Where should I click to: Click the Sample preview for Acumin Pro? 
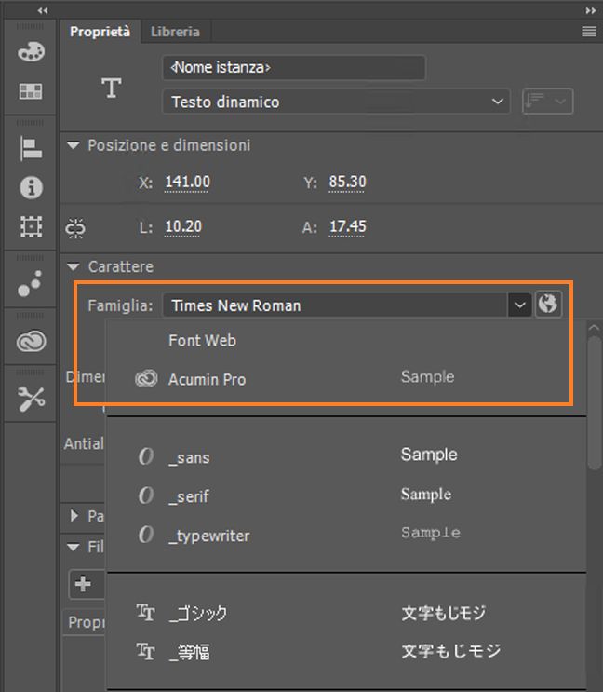tap(427, 377)
